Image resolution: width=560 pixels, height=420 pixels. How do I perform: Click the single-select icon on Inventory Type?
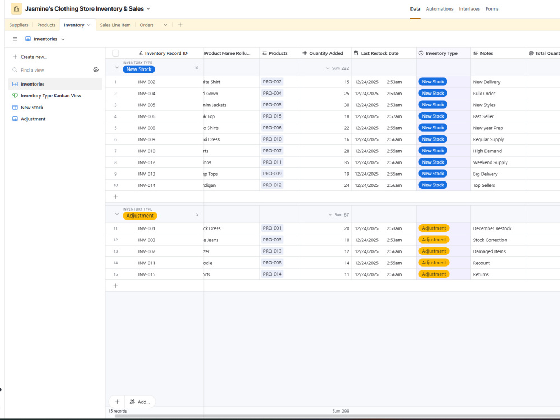click(x=421, y=53)
